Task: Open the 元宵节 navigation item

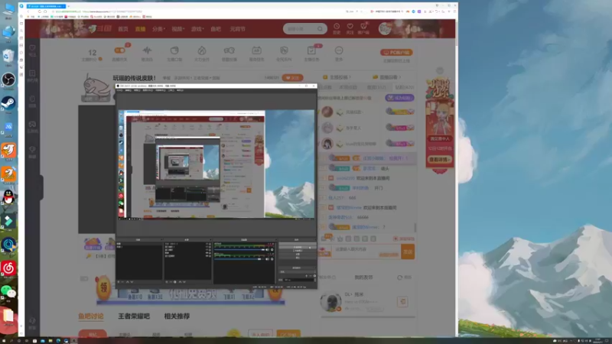Action: (237, 29)
